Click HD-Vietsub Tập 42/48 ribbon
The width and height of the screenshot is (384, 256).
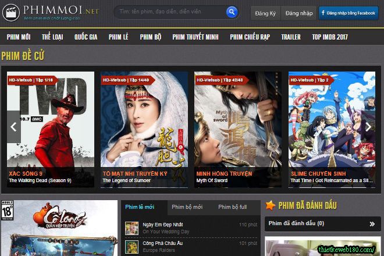coord(221,80)
